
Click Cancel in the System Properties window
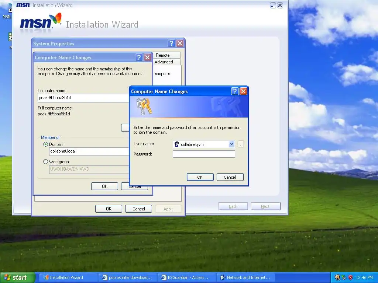coord(139,209)
